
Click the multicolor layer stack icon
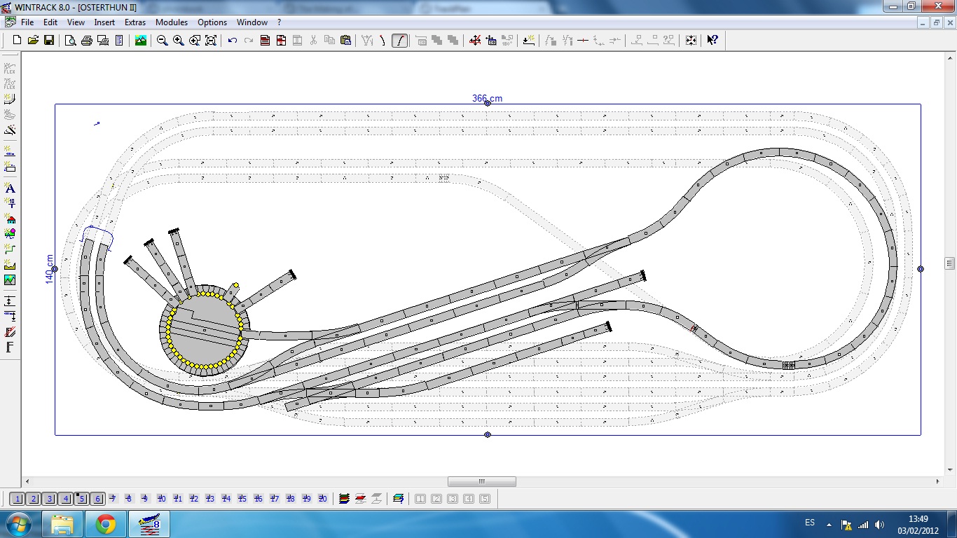point(344,499)
